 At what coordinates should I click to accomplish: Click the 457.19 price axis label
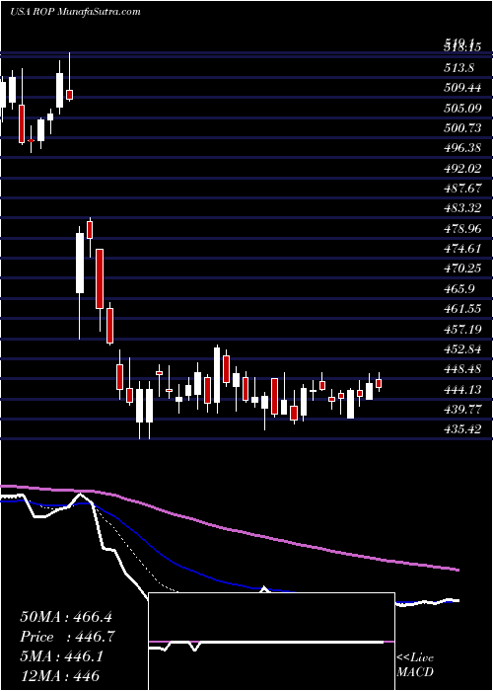coord(461,330)
